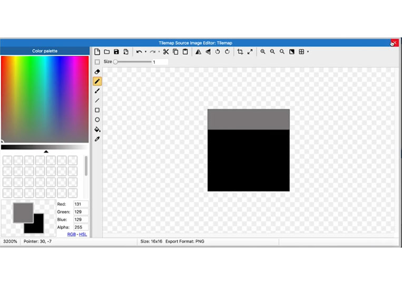Select the Eyedropper color picker tool

point(97,139)
